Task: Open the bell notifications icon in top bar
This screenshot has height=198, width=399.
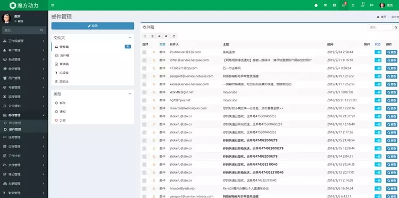Action: point(353,5)
